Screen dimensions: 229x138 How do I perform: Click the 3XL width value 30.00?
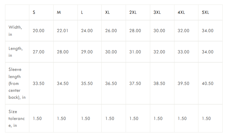click(x=159, y=31)
